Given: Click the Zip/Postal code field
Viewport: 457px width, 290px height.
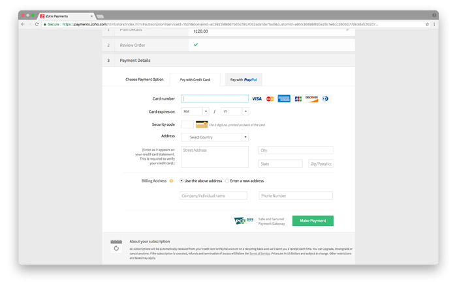Looking at the screenshot, I should coord(321,164).
